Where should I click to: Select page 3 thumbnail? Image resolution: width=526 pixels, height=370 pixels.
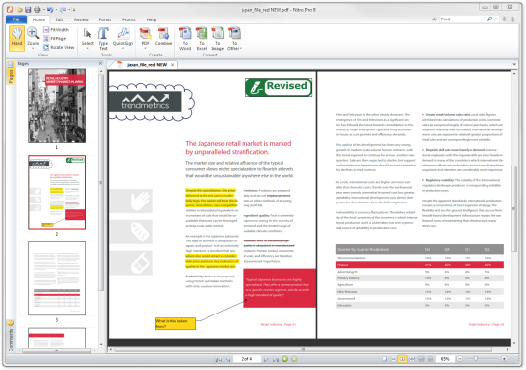tap(57, 278)
